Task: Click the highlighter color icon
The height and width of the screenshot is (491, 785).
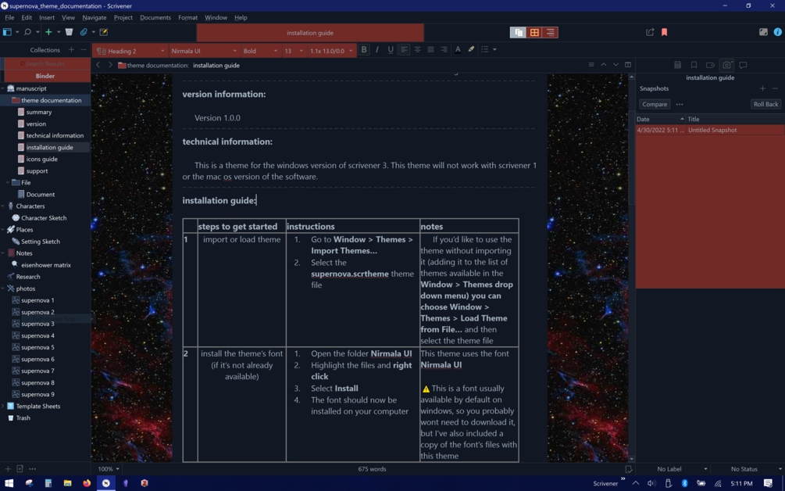Action: (471, 49)
